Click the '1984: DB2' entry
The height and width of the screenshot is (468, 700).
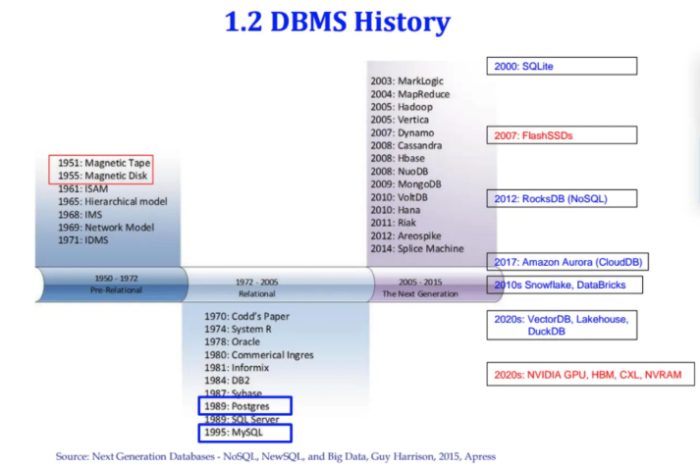tap(227, 381)
